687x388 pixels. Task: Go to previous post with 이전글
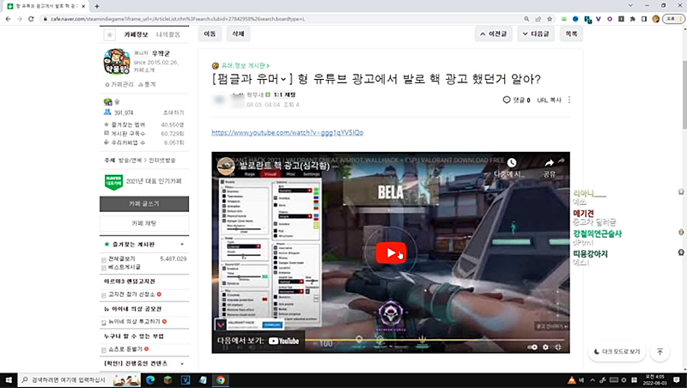(493, 33)
